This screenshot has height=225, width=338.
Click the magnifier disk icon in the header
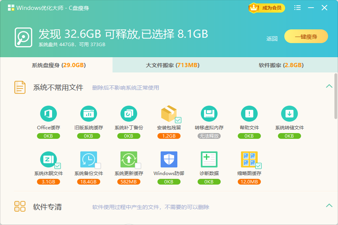23,35
